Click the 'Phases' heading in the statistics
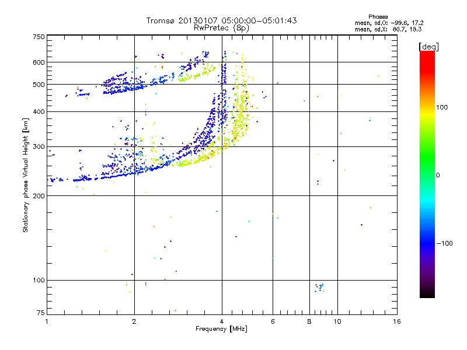 pyautogui.click(x=378, y=17)
